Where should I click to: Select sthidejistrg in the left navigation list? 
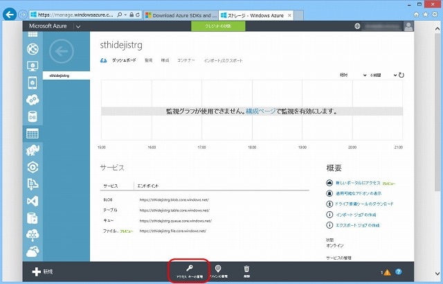pyautogui.click(x=66, y=76)
